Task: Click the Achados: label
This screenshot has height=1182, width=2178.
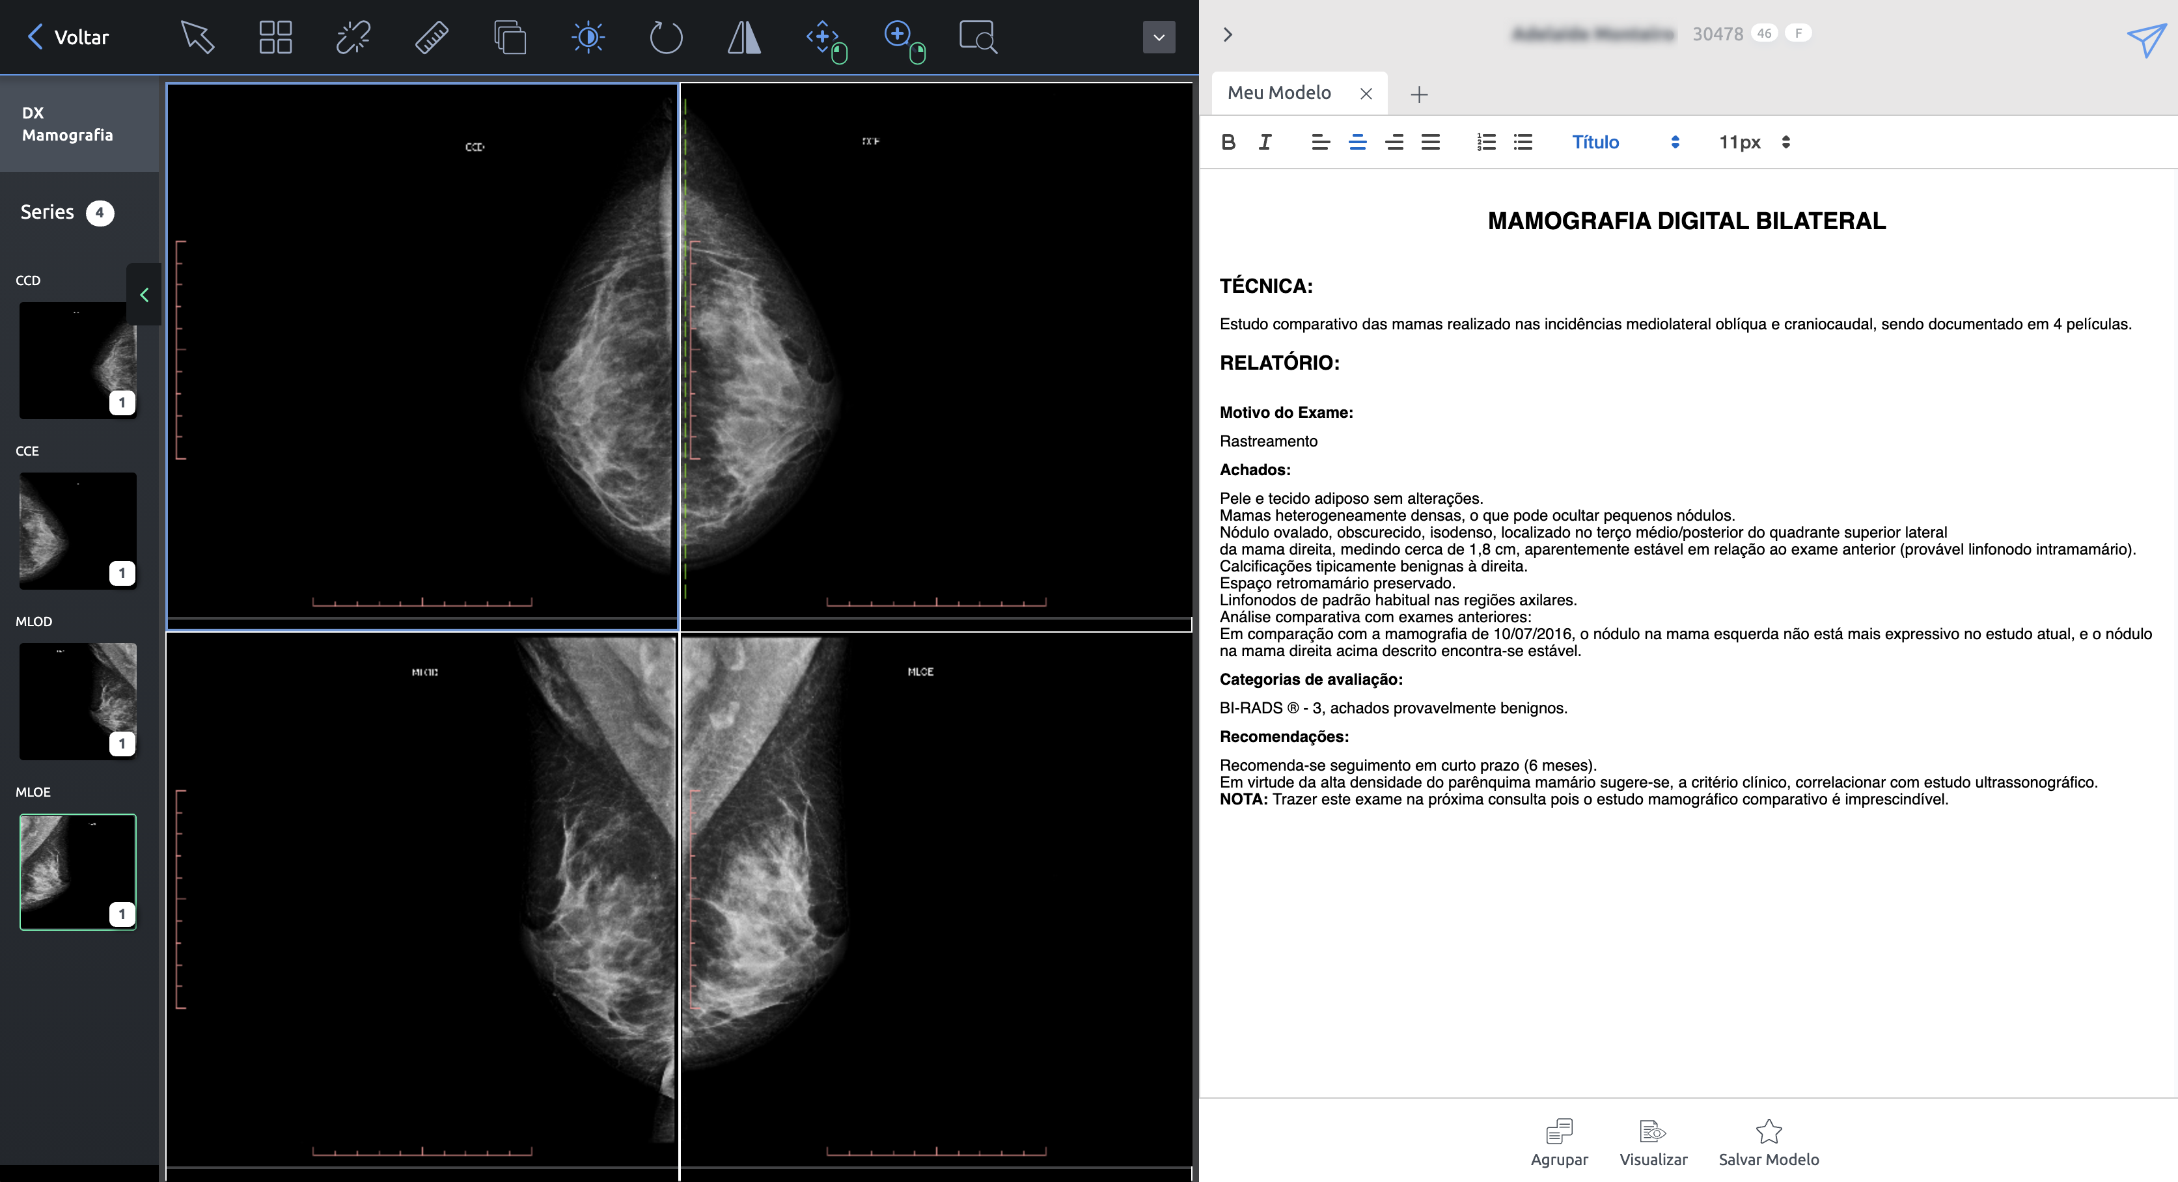Action: (x=1255, y=470)
